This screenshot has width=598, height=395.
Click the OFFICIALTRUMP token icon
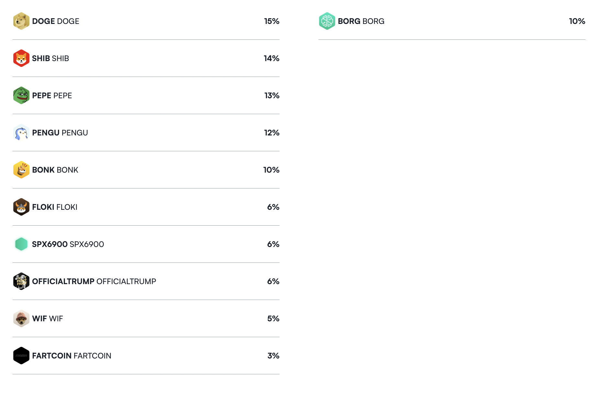click(x=21, y=281)
